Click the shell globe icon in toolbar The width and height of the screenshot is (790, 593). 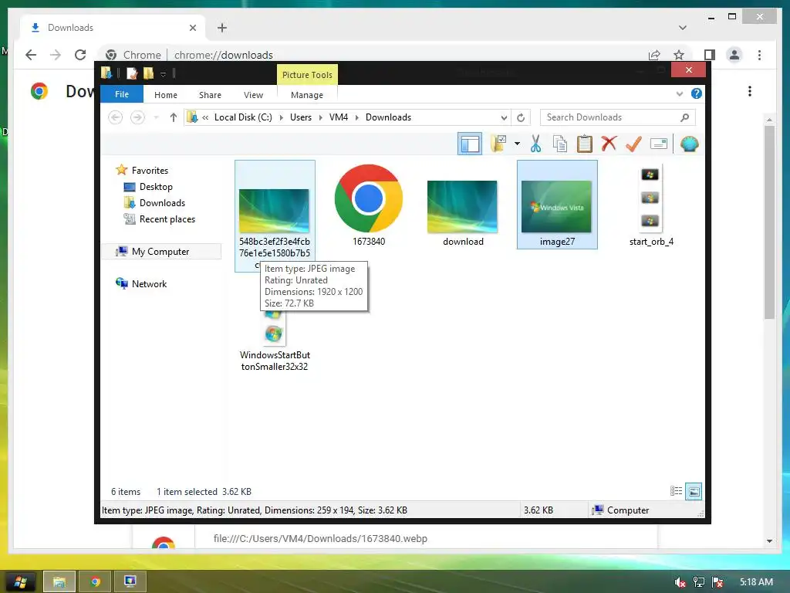(x=689, y=144)
